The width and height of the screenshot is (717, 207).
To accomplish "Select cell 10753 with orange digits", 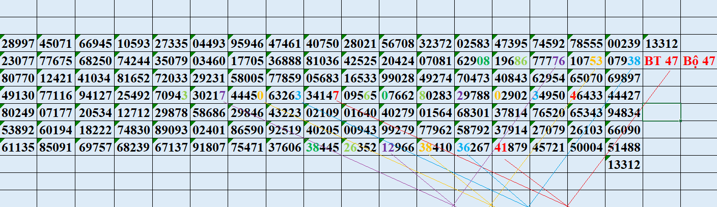I will 586,61.
